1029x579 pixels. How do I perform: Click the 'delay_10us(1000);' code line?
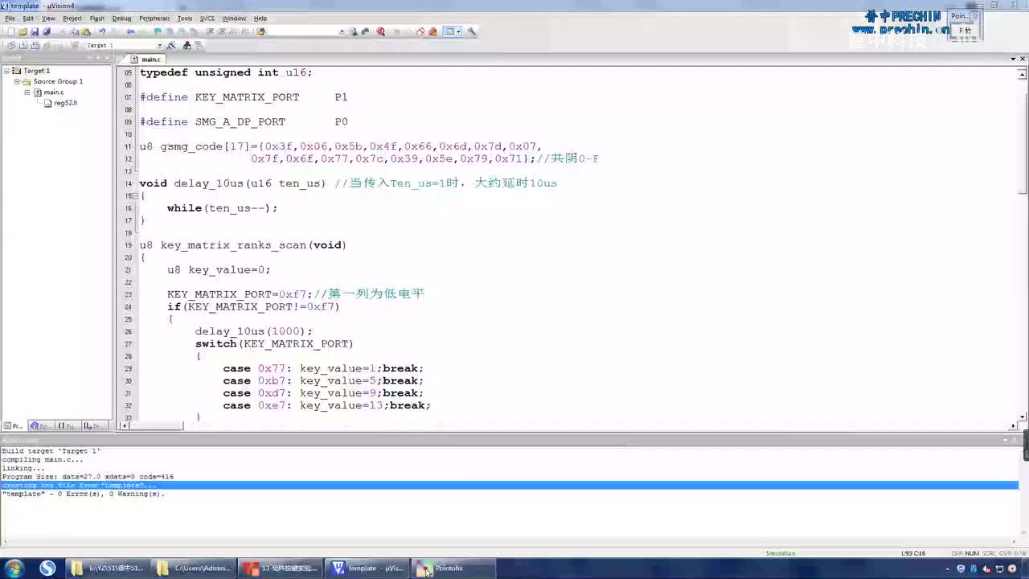(x=253, y=331)
